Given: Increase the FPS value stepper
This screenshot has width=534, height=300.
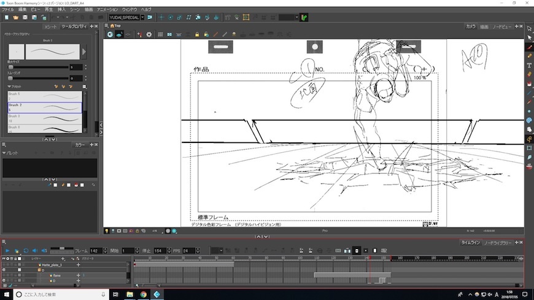Looking at the screenshot, I should point(198,249).
